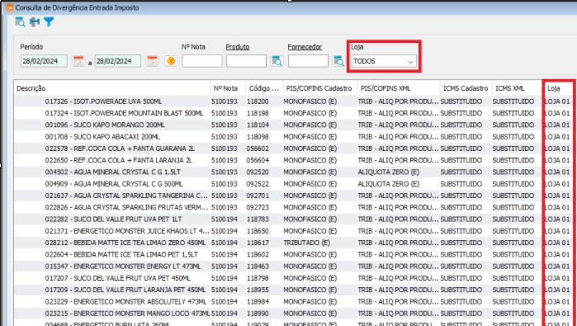Click the Produto input field

246,61
